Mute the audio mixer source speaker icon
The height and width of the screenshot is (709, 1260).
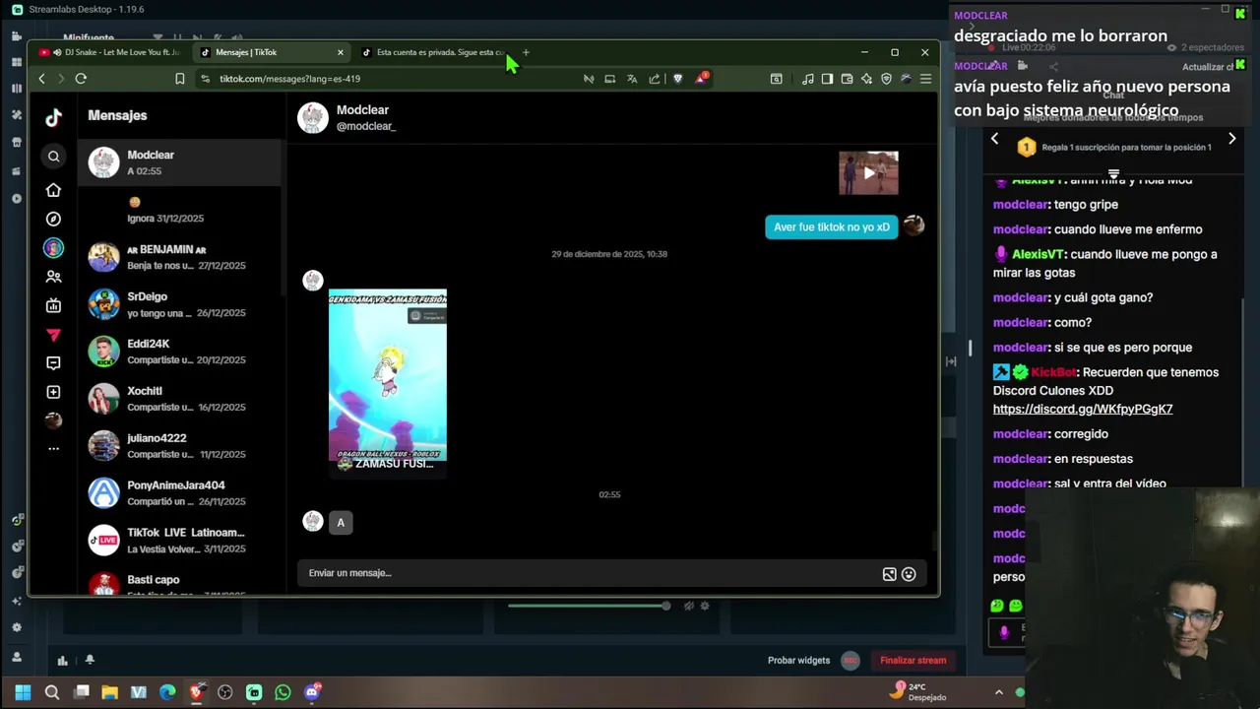click(689, 606)
